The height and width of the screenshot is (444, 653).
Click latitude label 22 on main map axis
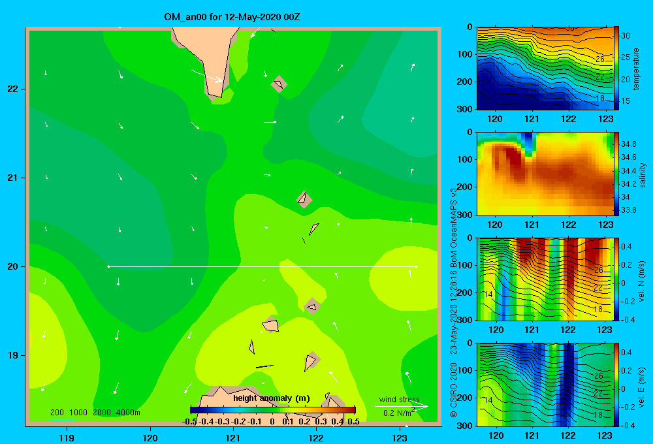(x=12, y=89)
